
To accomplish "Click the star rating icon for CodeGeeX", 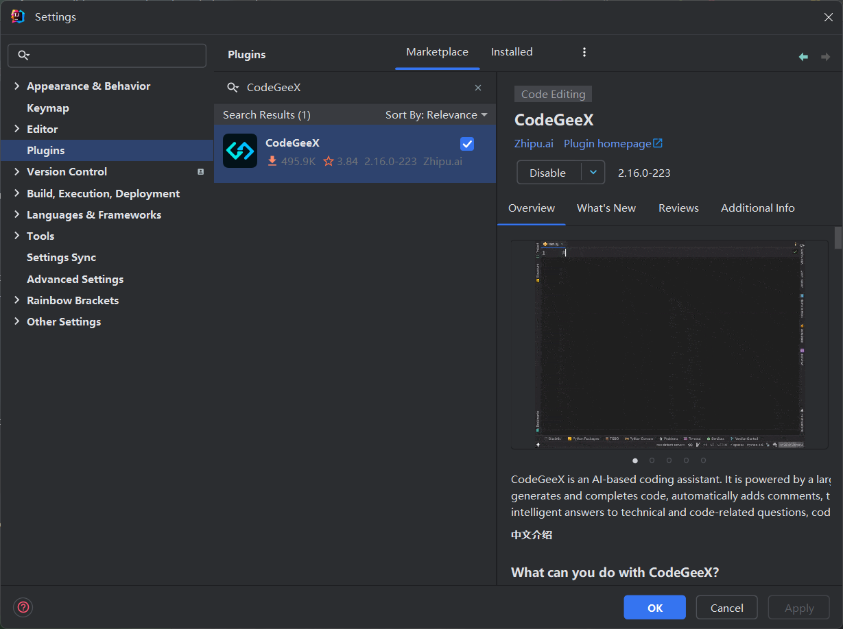I will [329, 162].
